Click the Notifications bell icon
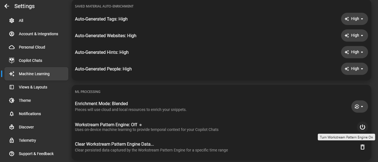Image resolution: width=378 pixels, height=162 pixels. pyautogui.click(x=11, y=113)
